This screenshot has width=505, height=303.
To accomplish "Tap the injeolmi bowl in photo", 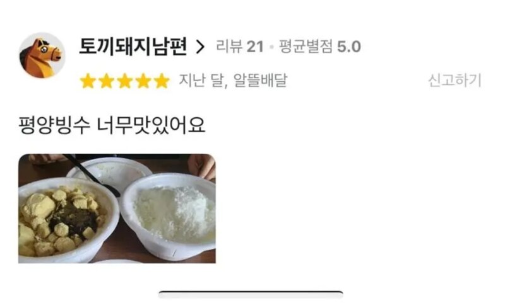I will (x=66, y=220).
